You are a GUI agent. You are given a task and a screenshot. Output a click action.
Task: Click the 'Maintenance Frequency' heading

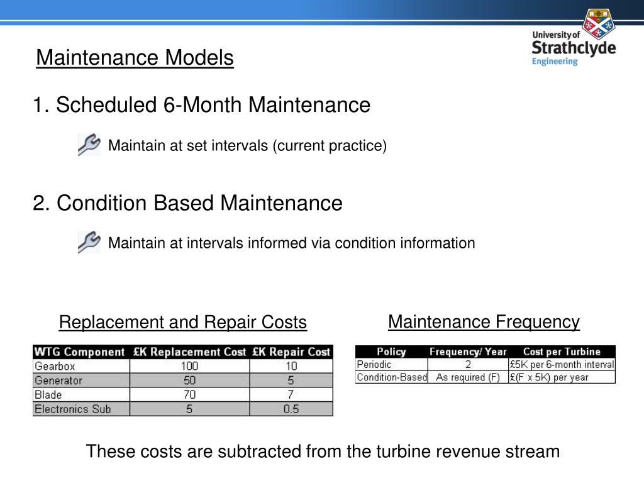[x=484, y=321]
